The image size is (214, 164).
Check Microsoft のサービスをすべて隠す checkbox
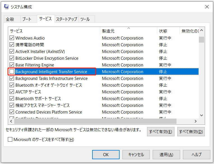pos(10,139)
